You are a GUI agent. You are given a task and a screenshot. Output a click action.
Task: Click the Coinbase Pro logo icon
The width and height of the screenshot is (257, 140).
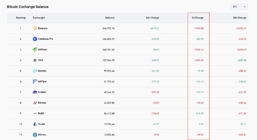point(35,39)
